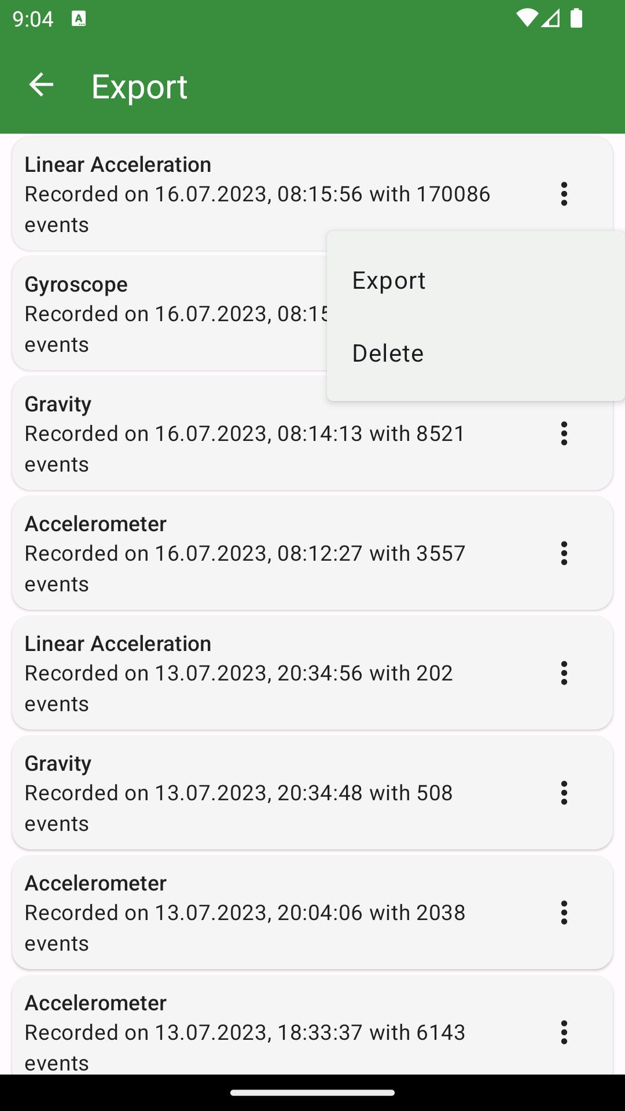Select the Linear Acceleration recording with 202 events

coord(312,673)
